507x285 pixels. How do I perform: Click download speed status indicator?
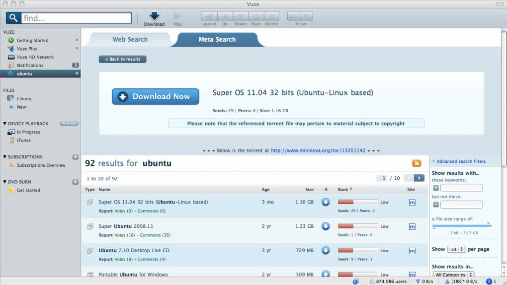tap(424, 282)
